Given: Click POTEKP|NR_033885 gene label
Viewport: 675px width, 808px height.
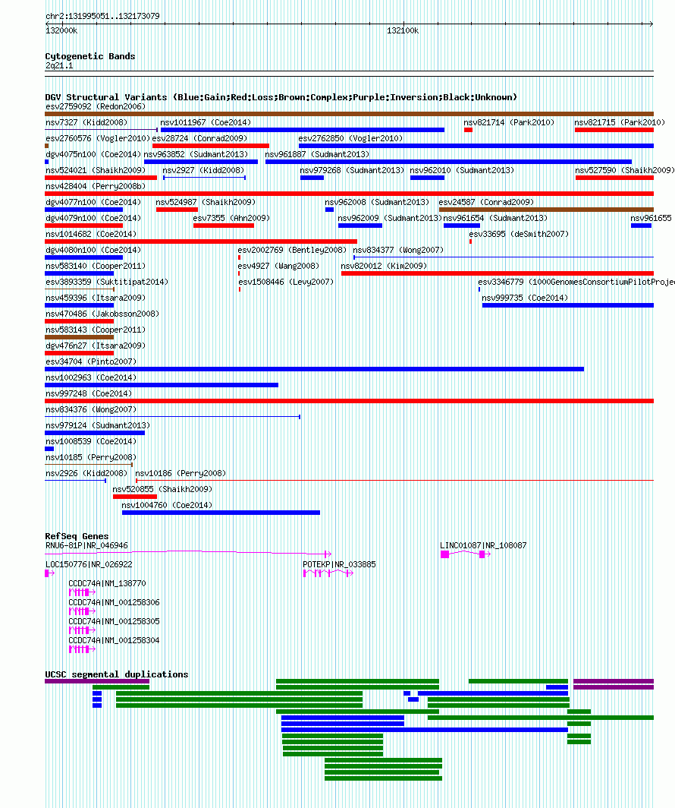Looking at the screenshot, I should (x=340, y=565).
